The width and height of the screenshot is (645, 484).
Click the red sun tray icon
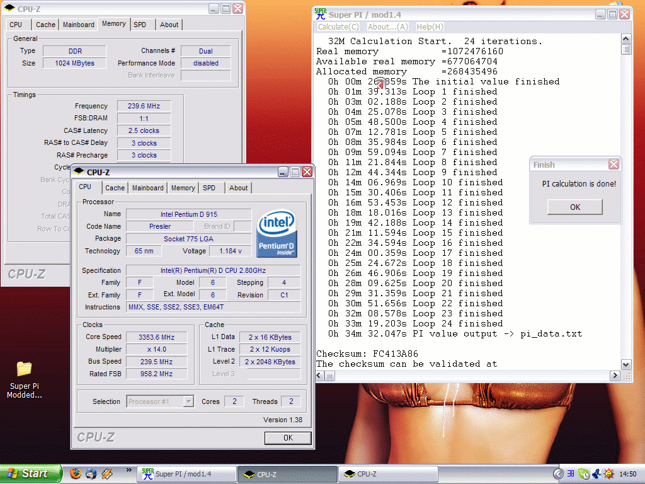tap(609, 474)
